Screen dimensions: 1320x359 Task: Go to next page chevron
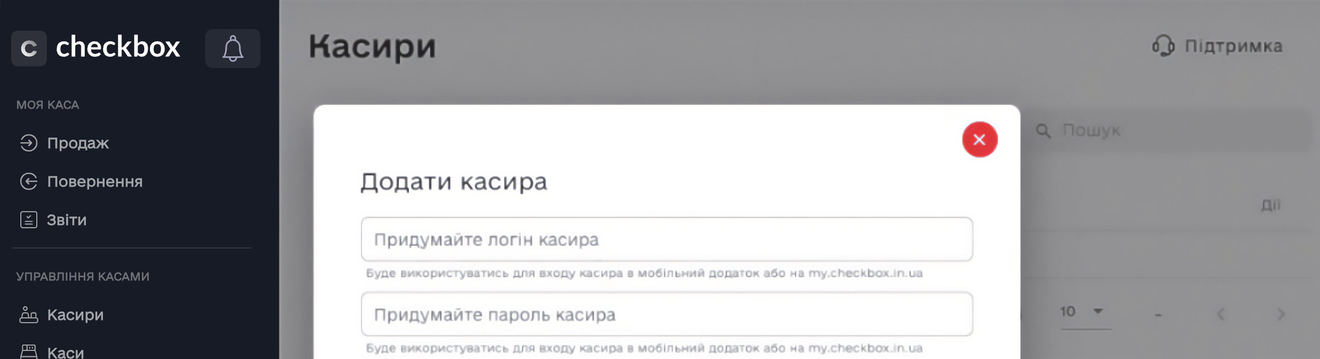click(1281, 314)
